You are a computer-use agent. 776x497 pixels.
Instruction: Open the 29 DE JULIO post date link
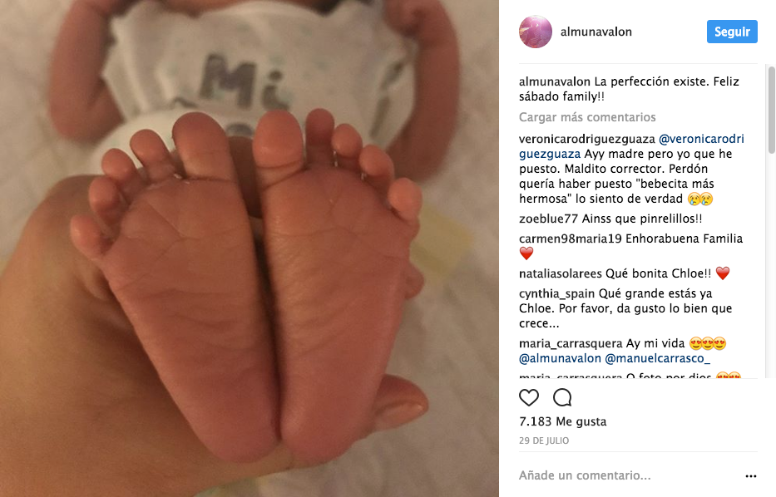point(544,440)
